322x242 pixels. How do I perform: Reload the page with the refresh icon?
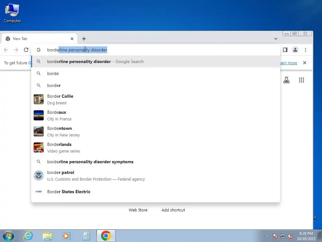tap(26, 50)
